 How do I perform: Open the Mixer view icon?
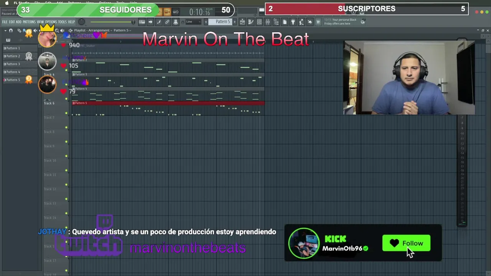[x=268, y=22]
